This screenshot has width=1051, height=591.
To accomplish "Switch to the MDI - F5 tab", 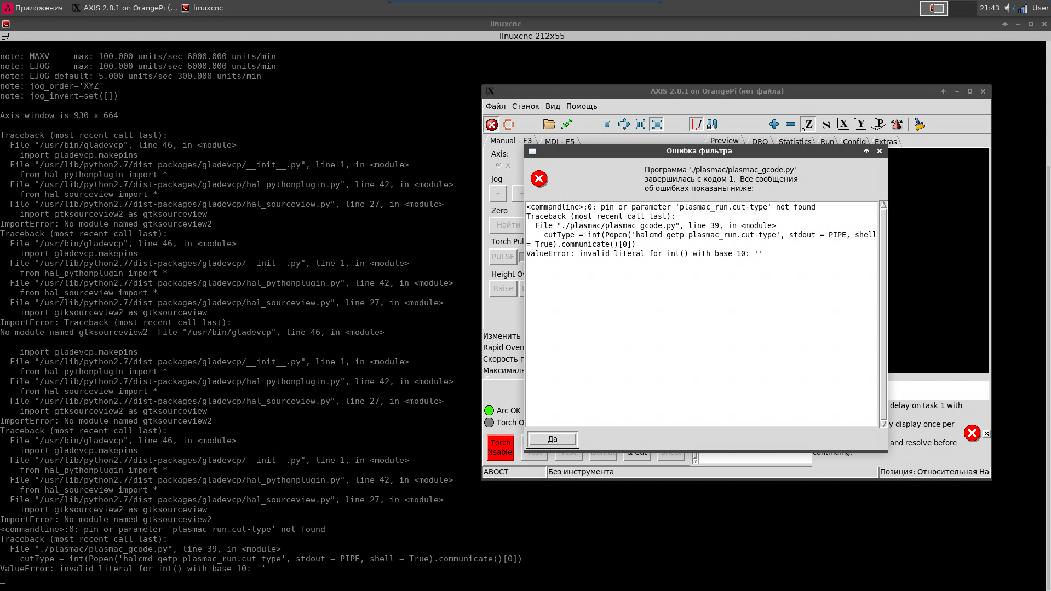I will point(560,141).
